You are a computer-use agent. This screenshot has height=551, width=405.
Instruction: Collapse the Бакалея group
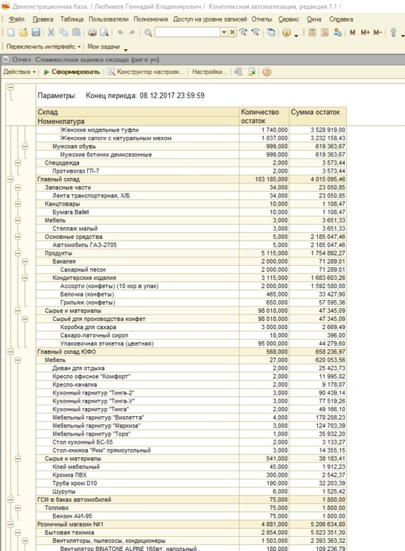pos(24,261)
